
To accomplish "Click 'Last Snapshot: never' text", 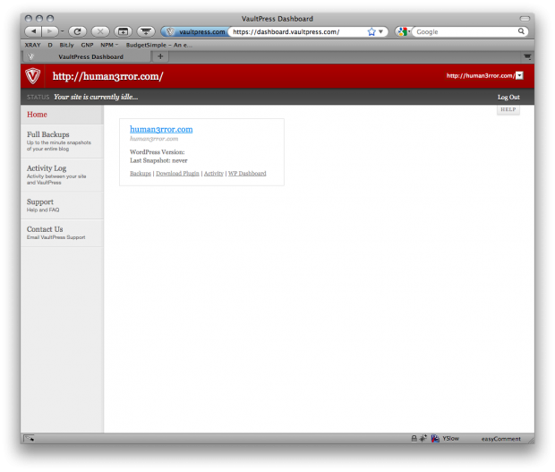I will (x=158, y=160).
